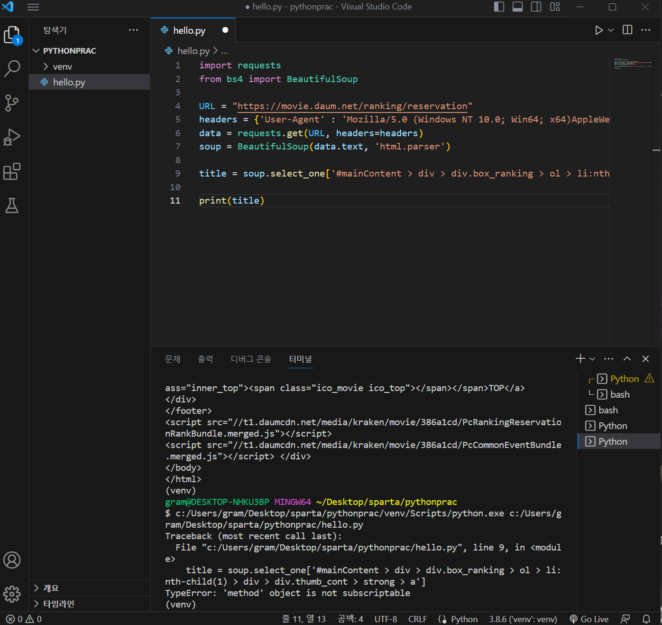Viewport: 662px width, 625px height.
Task: Close the unsaved hello.py tab dot
Action: (225, 30)
